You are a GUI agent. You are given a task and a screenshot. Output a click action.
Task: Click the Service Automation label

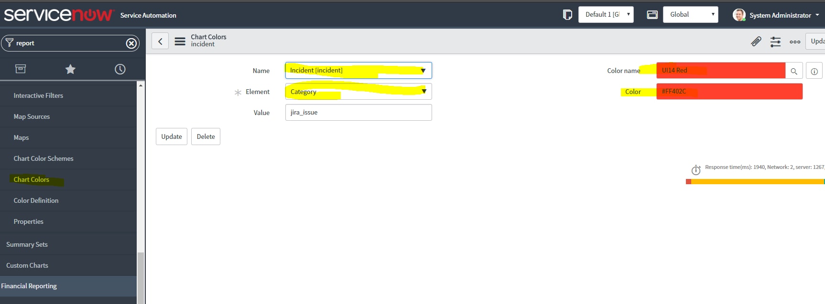148,15
